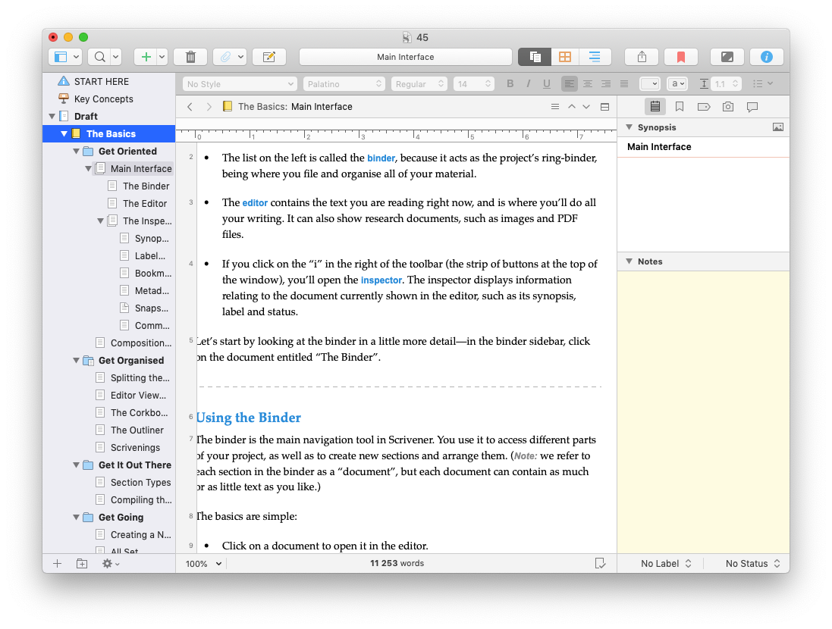Enter Composition Mode from toolbar
832x629 pixels.
pyautogui.click(x=727, y=57)
